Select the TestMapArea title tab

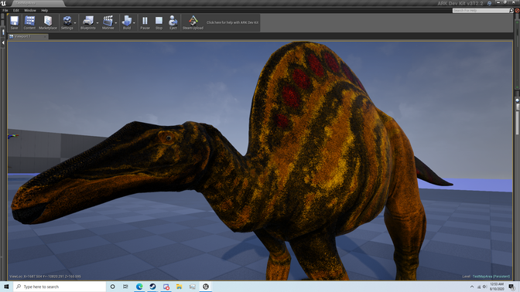(38, 3)
